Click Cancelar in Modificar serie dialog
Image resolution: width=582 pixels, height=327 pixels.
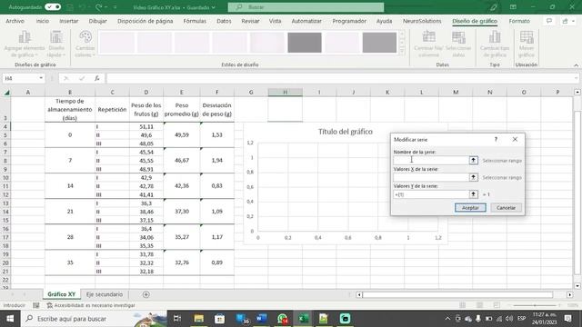pos(506,208)
